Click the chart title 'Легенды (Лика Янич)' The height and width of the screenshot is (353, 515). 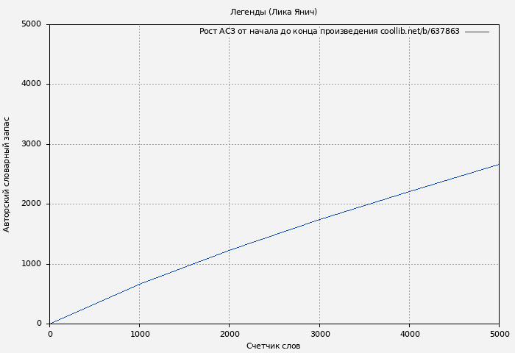[274, 12]
